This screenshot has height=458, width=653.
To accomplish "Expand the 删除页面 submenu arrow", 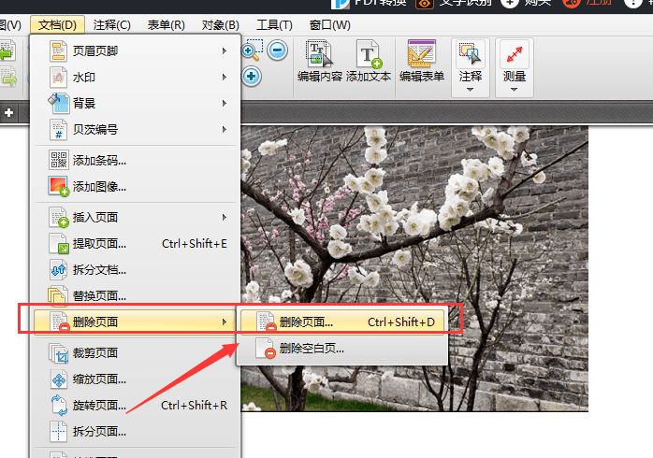I will click(225, 322).
